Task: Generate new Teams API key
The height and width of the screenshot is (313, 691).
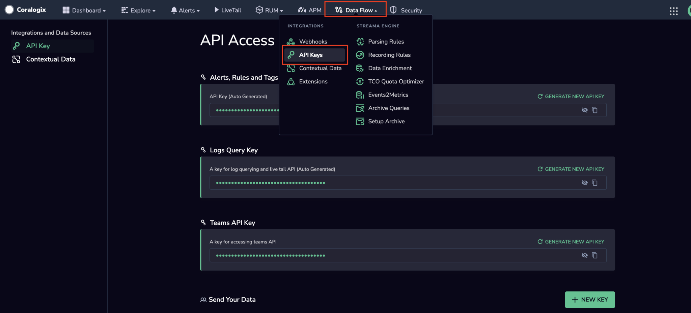Action: tap(571, 242)
